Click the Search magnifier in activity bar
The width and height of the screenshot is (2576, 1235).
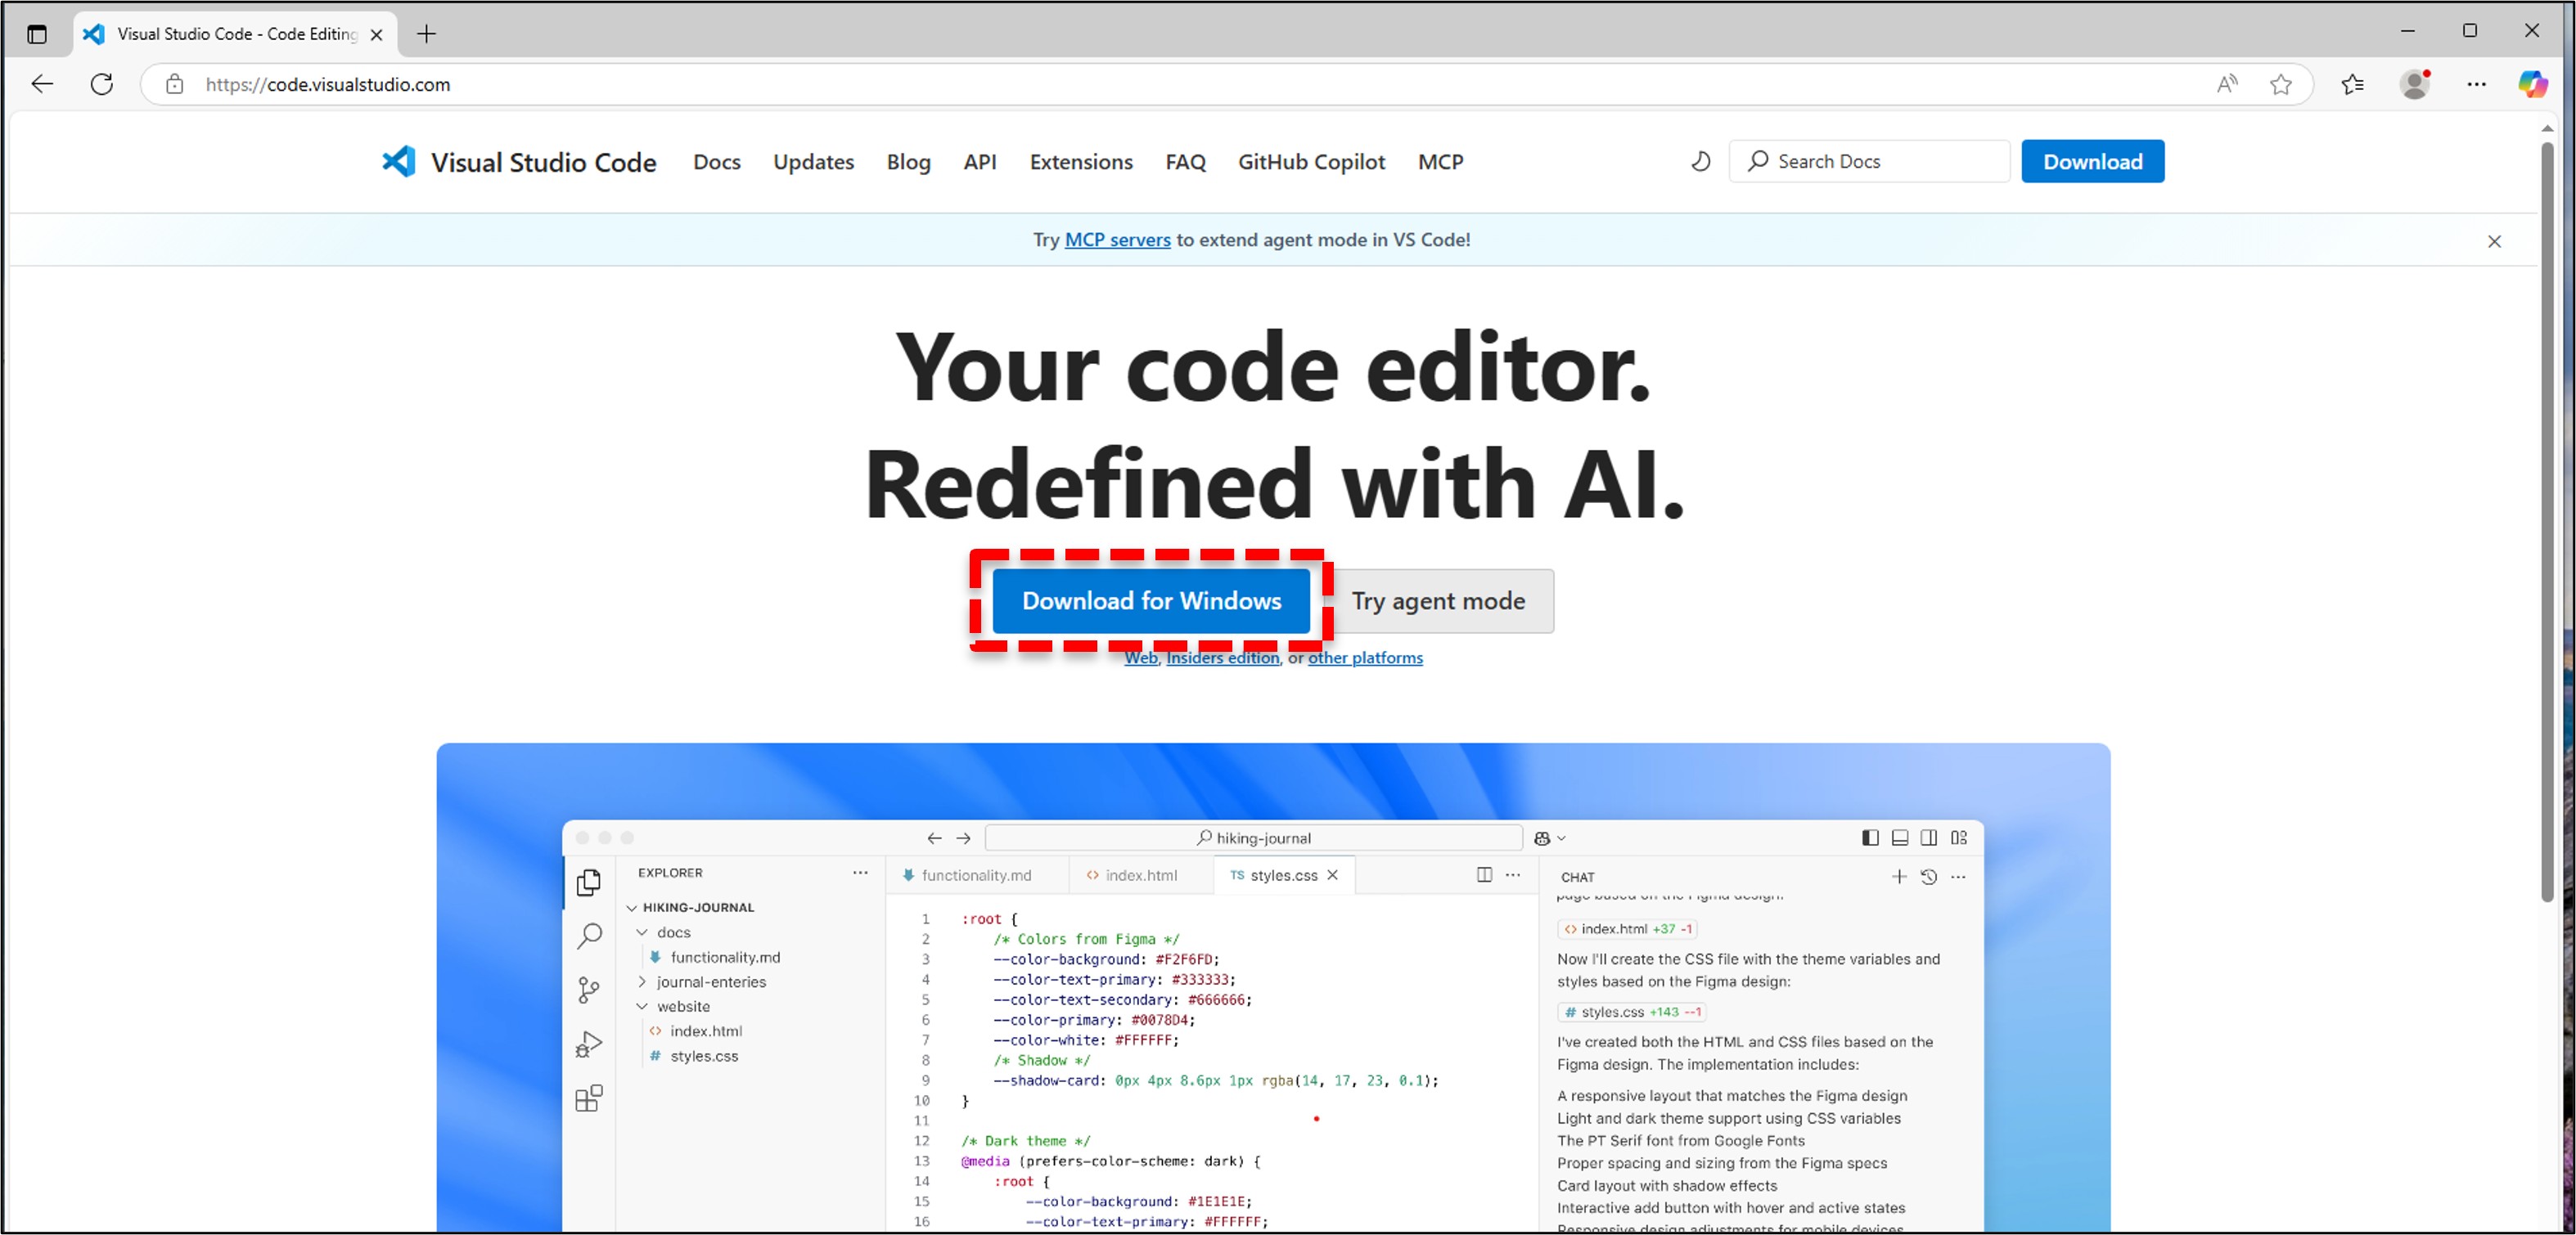coord(589,936)
